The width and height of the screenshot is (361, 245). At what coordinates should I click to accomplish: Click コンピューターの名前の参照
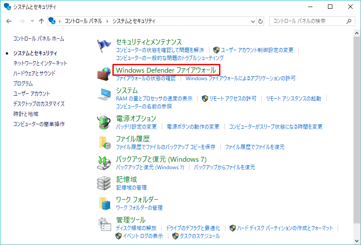click(144, 106)
